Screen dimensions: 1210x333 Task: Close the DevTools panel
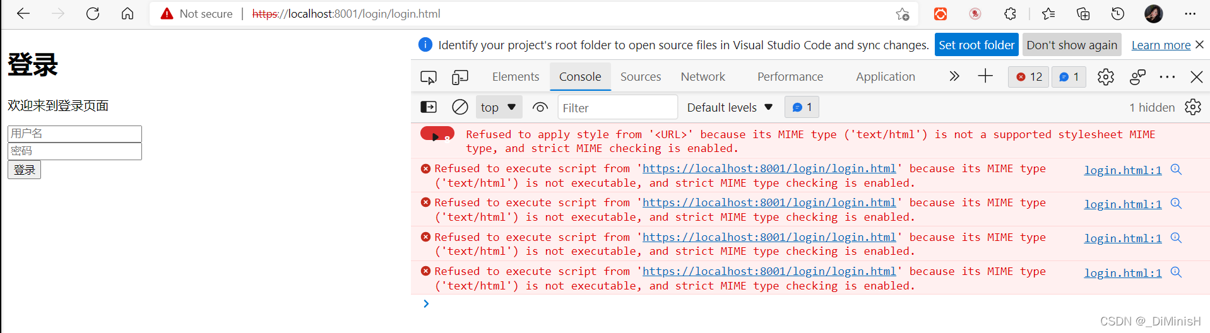click(x=1197, y=77)
